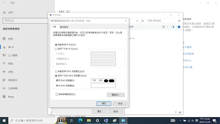Switch to the 一般 (General) tab
220x124 pixels.
(54, 27)
